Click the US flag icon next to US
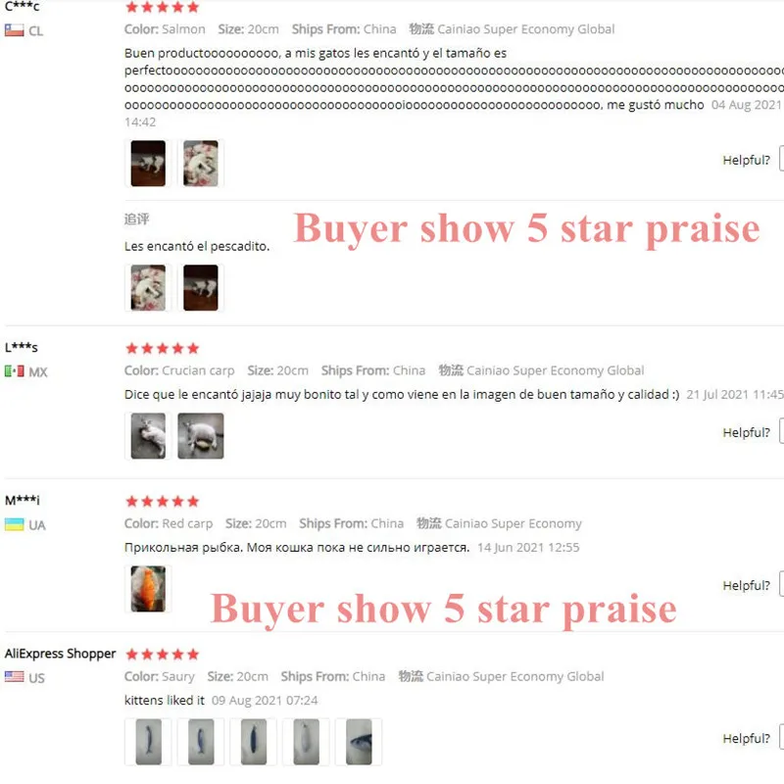This screenshot has height=784, width=784. 14,677
